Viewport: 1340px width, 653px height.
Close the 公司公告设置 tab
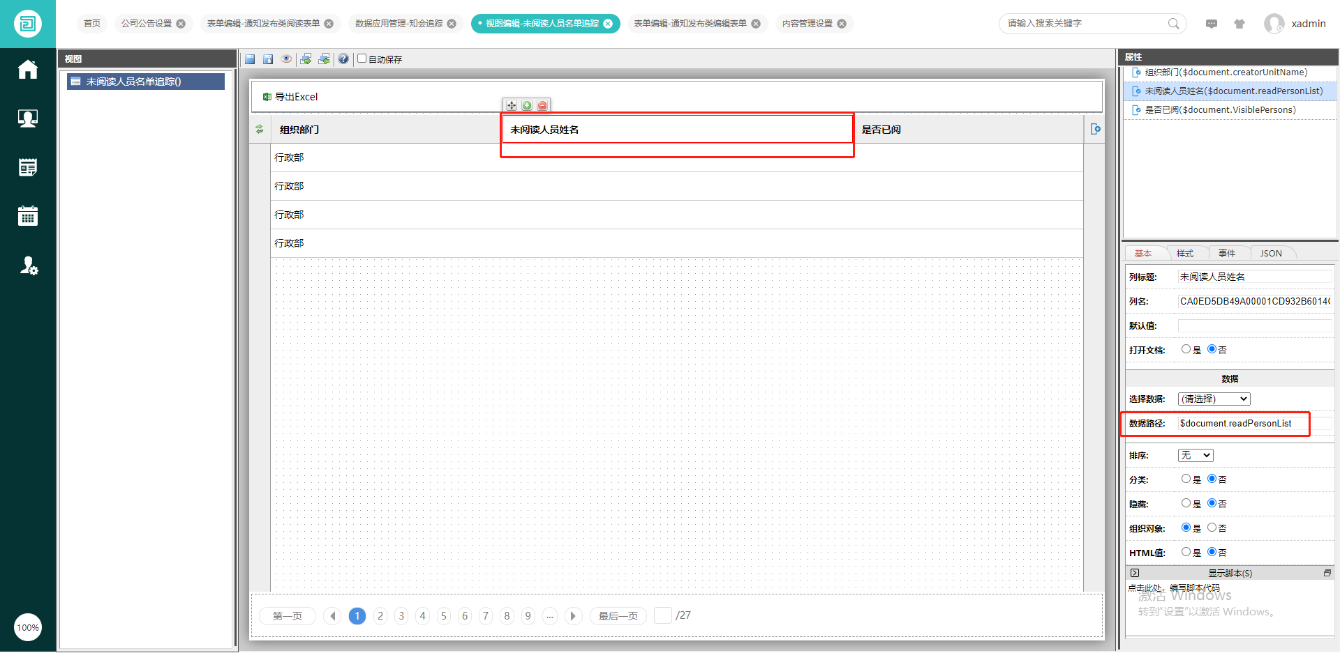tap(181, 24)
